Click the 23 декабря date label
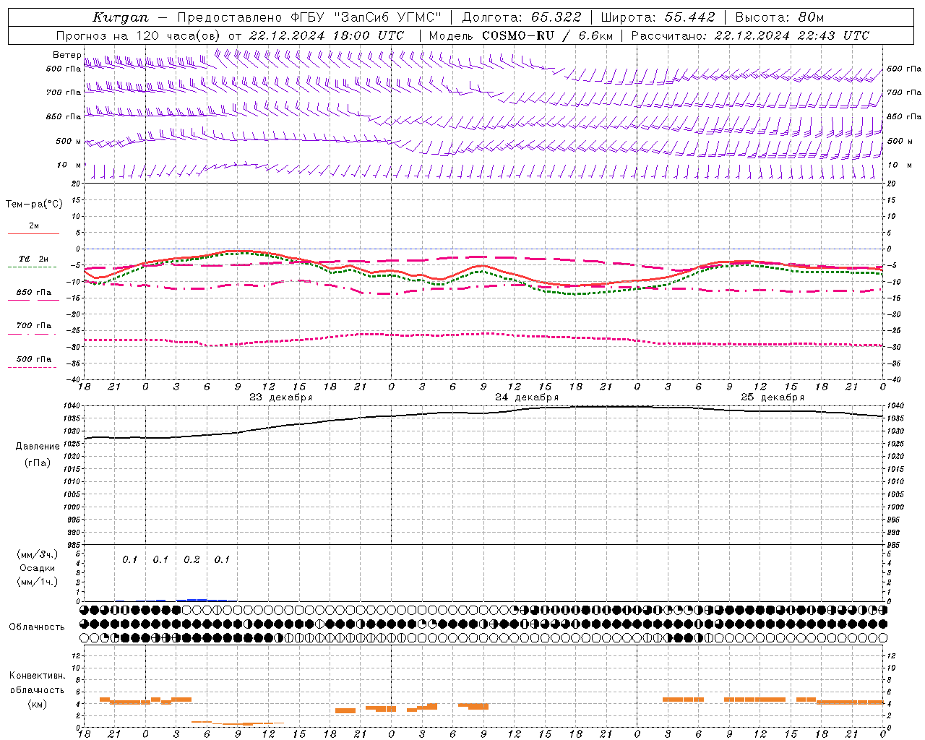This screenshot has height=740, width=925. (x=281, y=397)
